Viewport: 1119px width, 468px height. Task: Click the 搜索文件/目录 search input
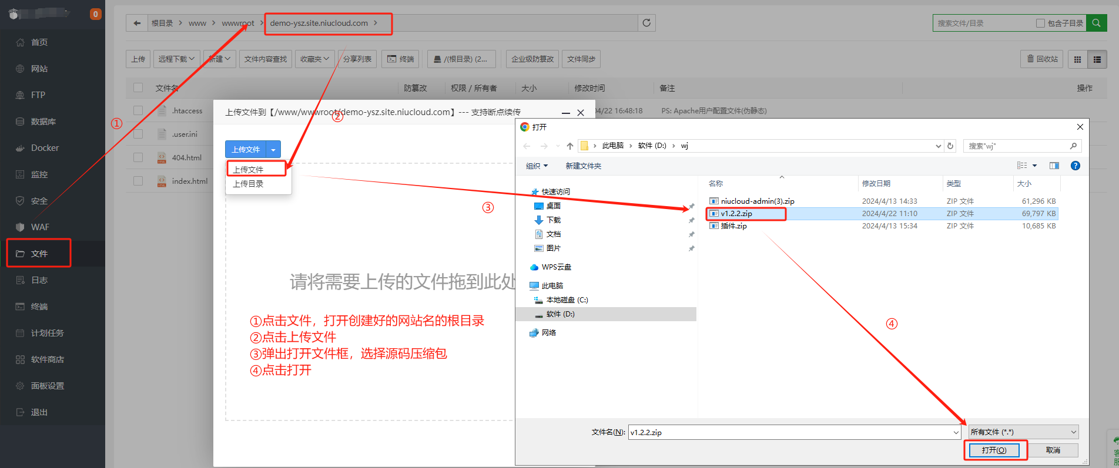click(x=984, y=23)
